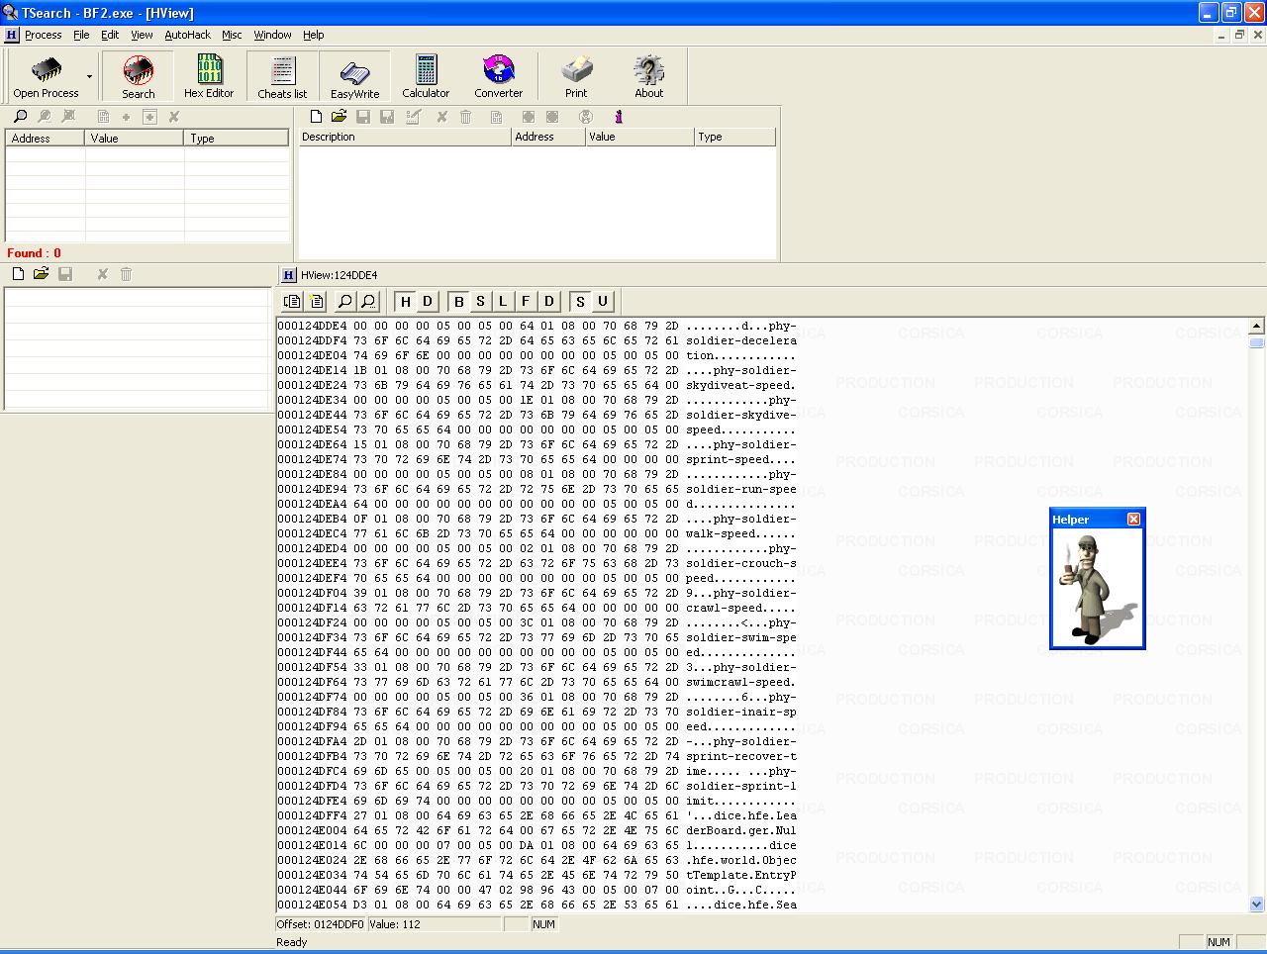Sort search results by Value column
This screenshot has width=1267, height=954.
pyautogui.click(x=135, y=139)
